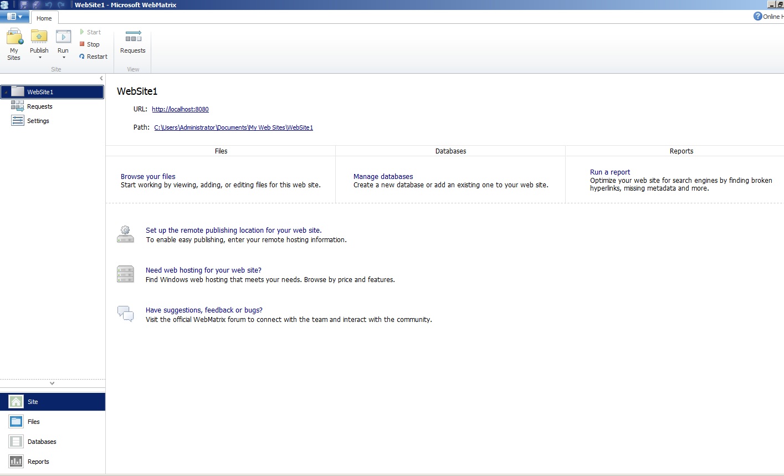Open the WebSite1 folder path link

[x=233, y=127]
